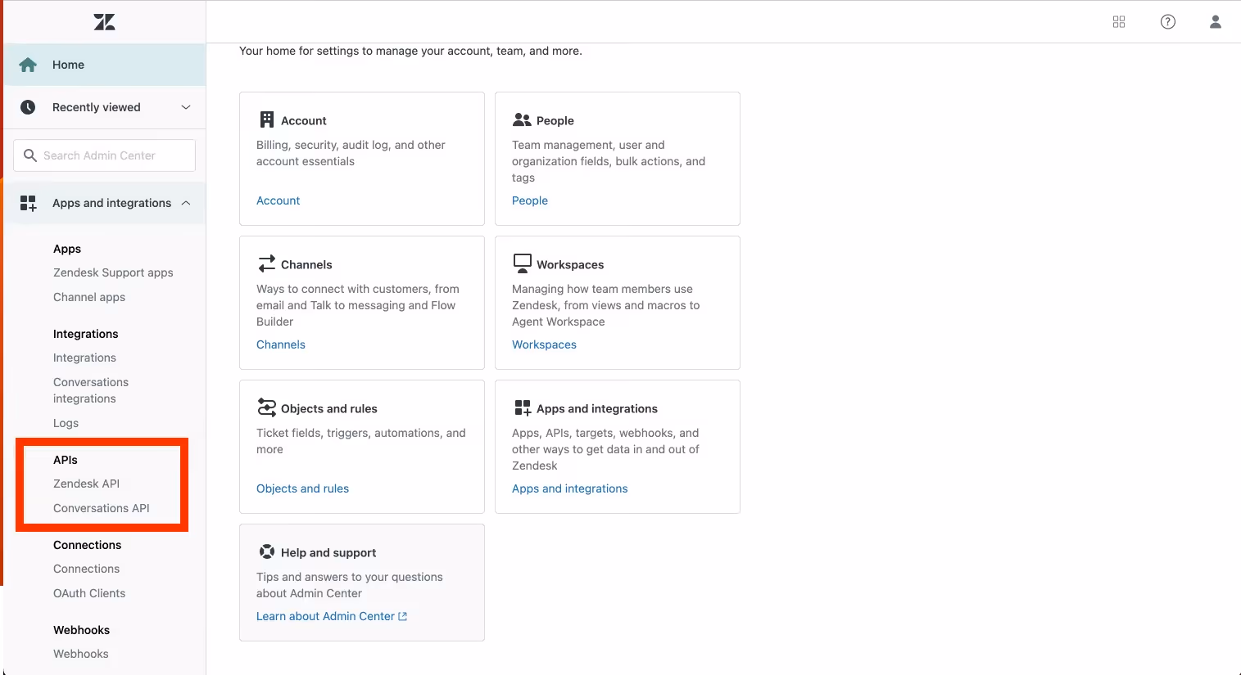Open Zendesk API
The image size is (1241, 675).
pos(86,484)
